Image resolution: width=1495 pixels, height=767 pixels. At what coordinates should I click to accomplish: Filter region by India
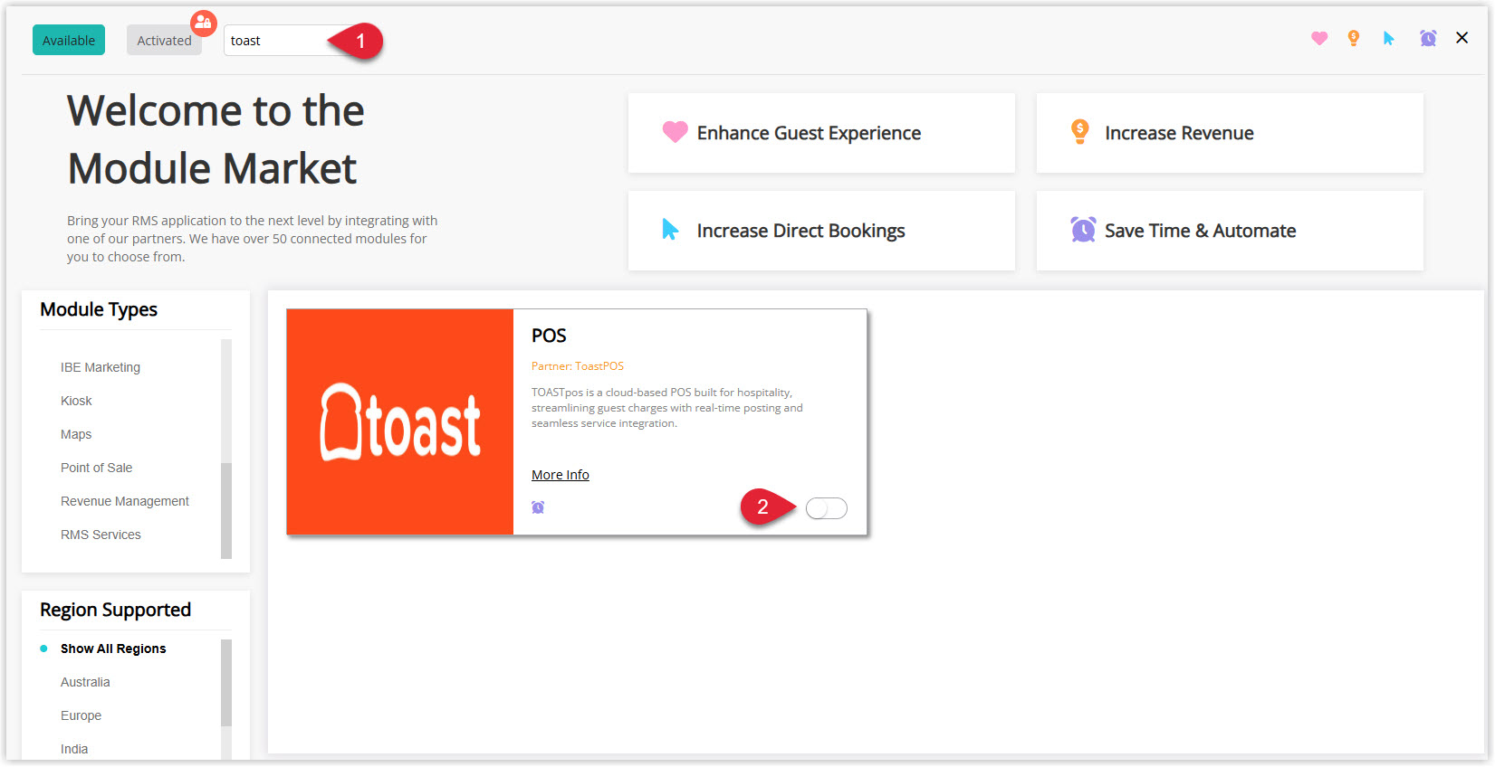pyautogui.click(x=74, y=749)
